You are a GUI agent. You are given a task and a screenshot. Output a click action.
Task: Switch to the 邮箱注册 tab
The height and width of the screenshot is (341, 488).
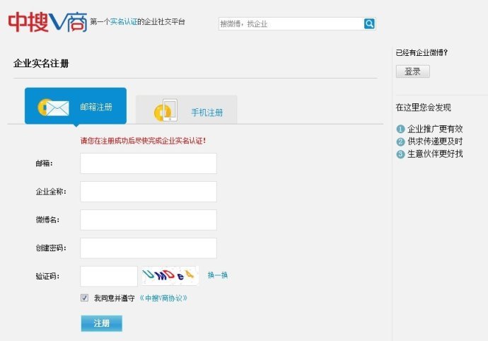76,106
